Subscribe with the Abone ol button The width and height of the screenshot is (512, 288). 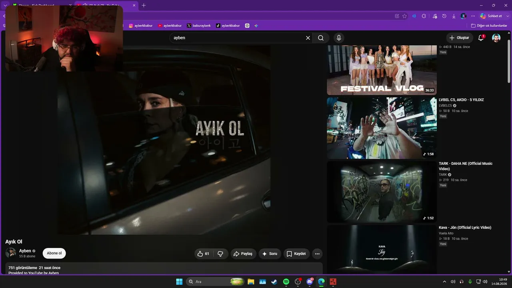54,253
